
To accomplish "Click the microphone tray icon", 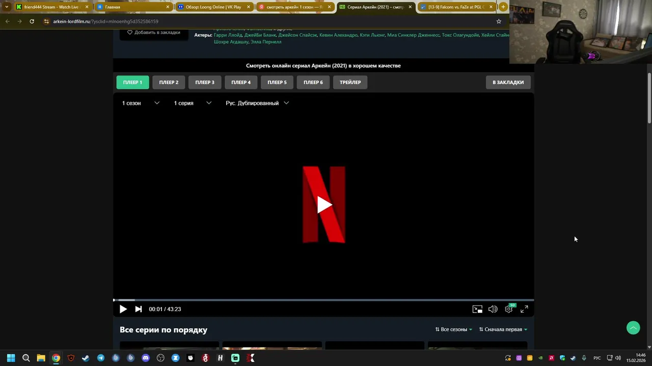I will (584, 358).
